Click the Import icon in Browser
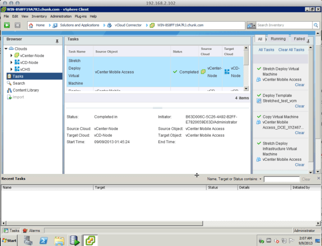 pyautogui.click(x=9, y=97)
